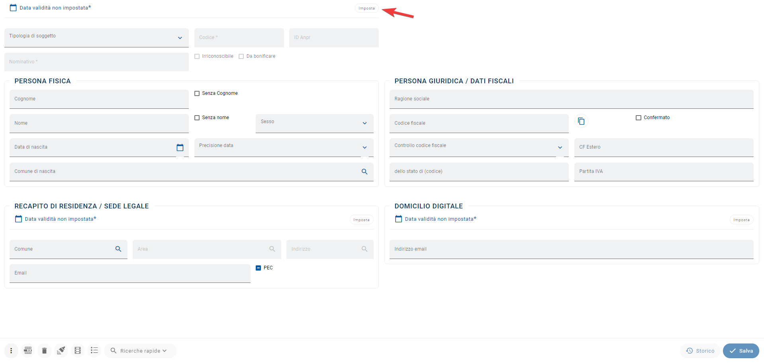Click the Ragione sociale input field
This screenshot has width=764, height=363.
(x=572, y=99)
